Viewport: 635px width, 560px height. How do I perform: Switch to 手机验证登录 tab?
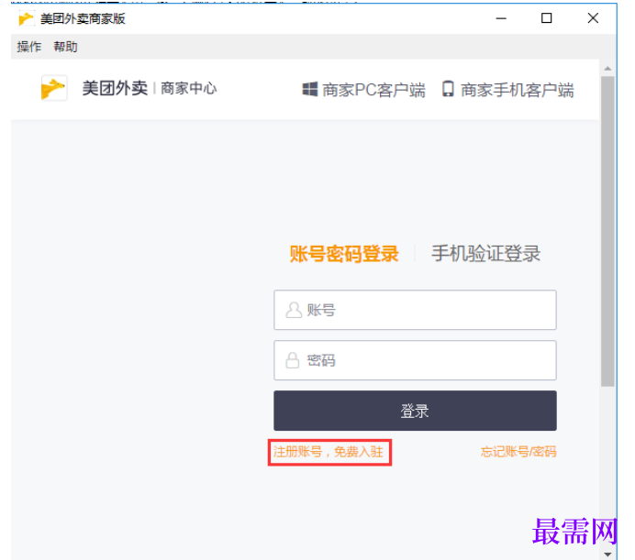486,254
